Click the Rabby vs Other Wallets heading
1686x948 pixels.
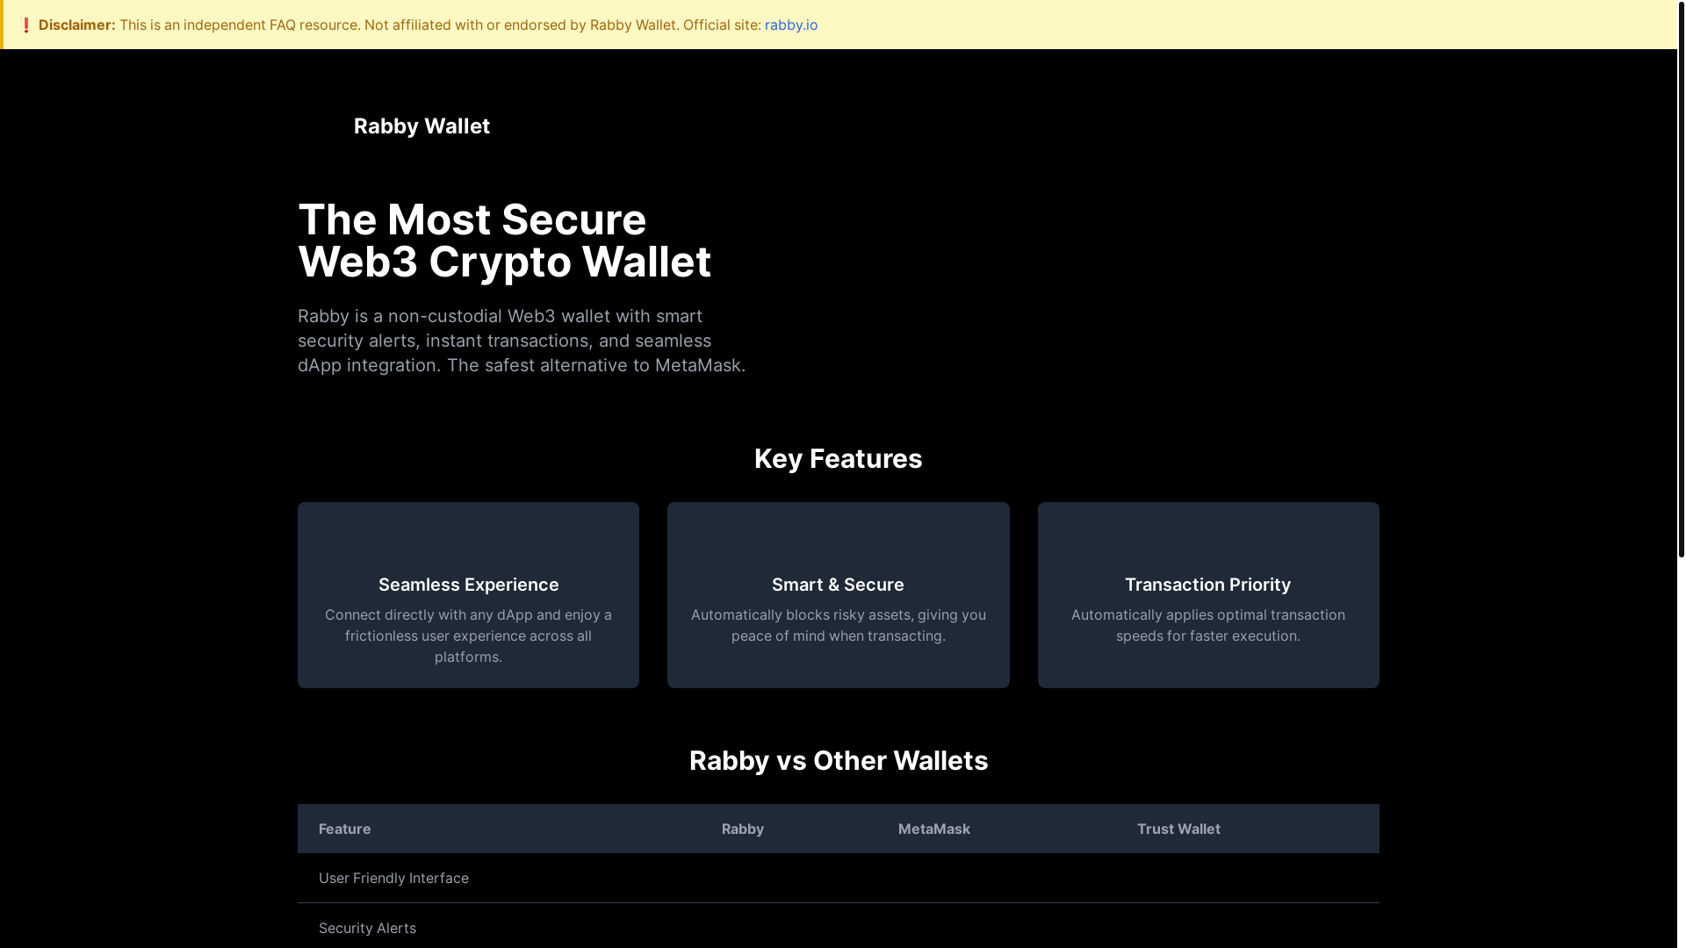coord(838,760)
